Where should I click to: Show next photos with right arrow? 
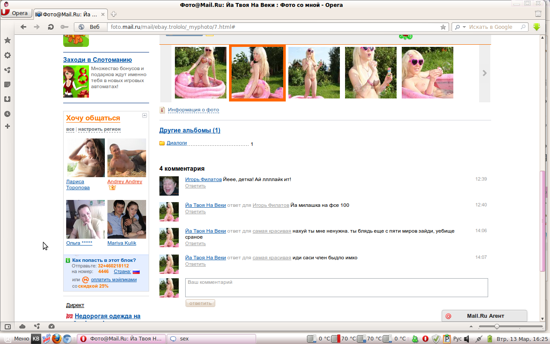(485, 73)
